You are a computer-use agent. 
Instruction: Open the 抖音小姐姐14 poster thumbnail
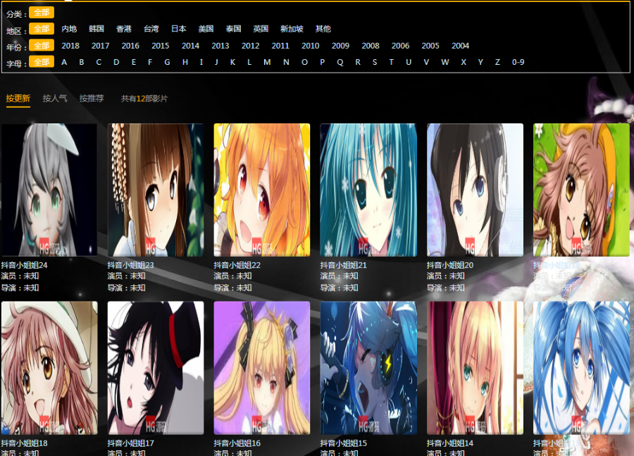[x=475, y=368]
